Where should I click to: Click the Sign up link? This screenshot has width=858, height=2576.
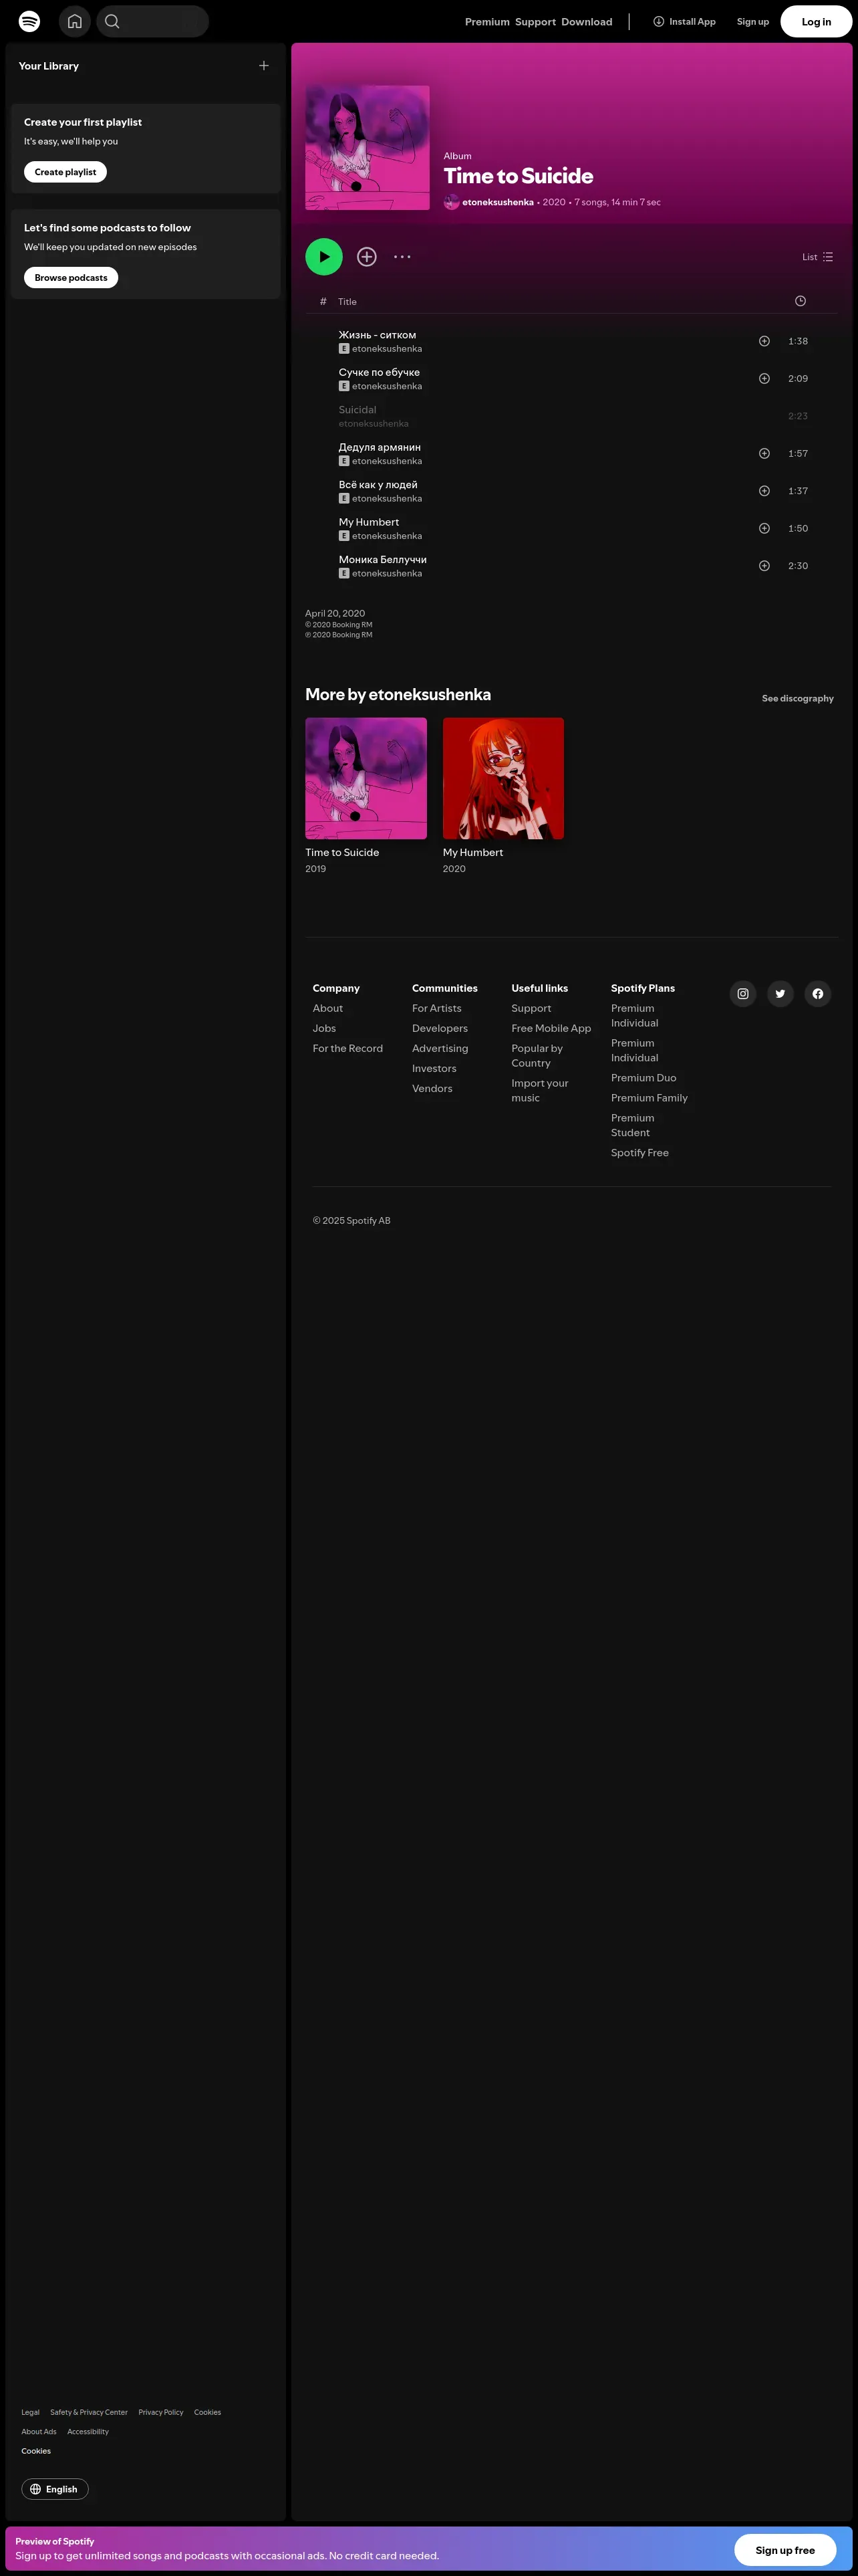753,22
